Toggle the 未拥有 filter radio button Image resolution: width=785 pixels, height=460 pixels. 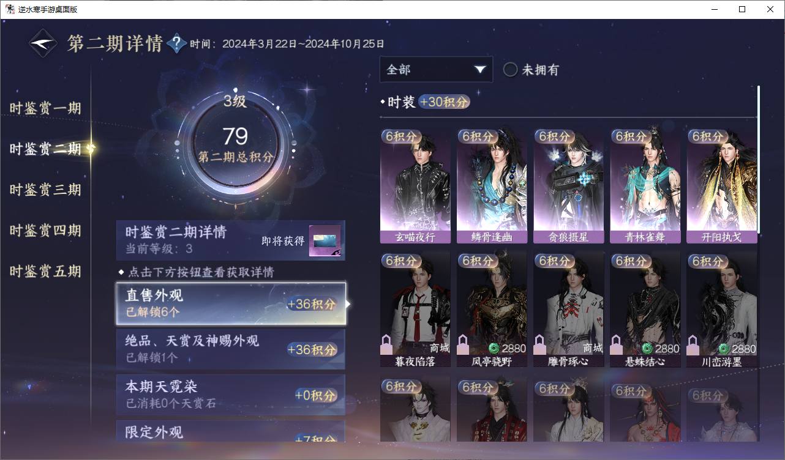510,70
